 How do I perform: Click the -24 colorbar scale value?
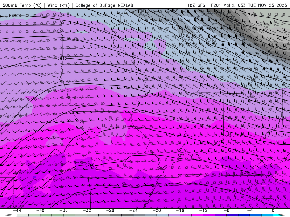point(133,210)
